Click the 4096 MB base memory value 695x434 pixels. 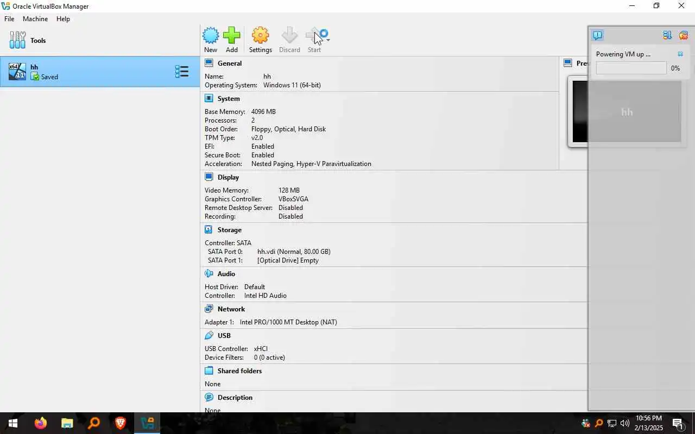click(263, 112)
